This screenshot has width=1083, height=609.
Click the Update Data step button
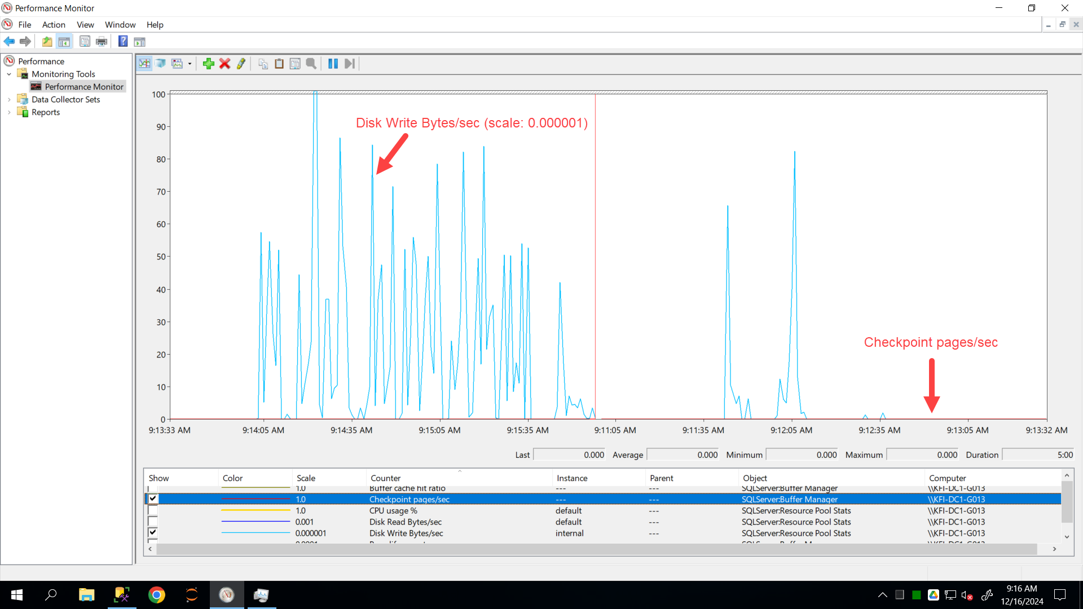(x=349, y=63)
